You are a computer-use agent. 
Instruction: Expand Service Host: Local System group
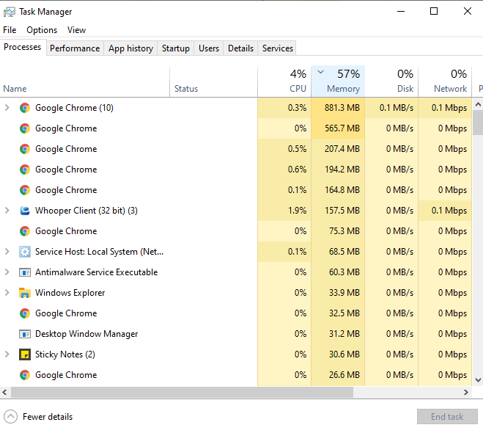(x=7, y=252)
